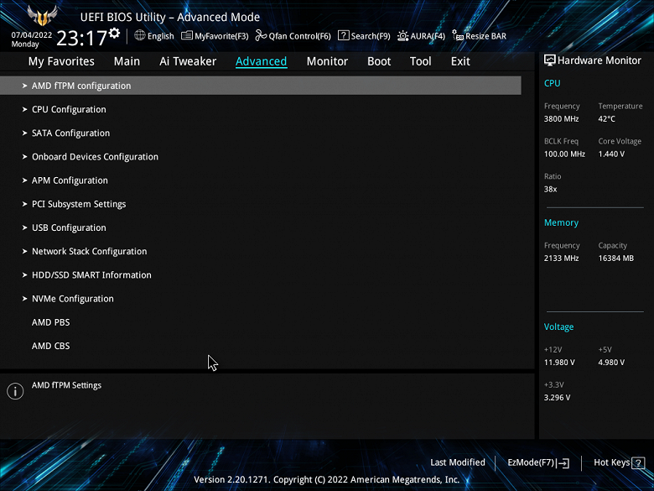Image resolution: width=654 pixels, height=491 pixels.
Task: Expand Network Stack Configuration arrow
Action: 24,251
